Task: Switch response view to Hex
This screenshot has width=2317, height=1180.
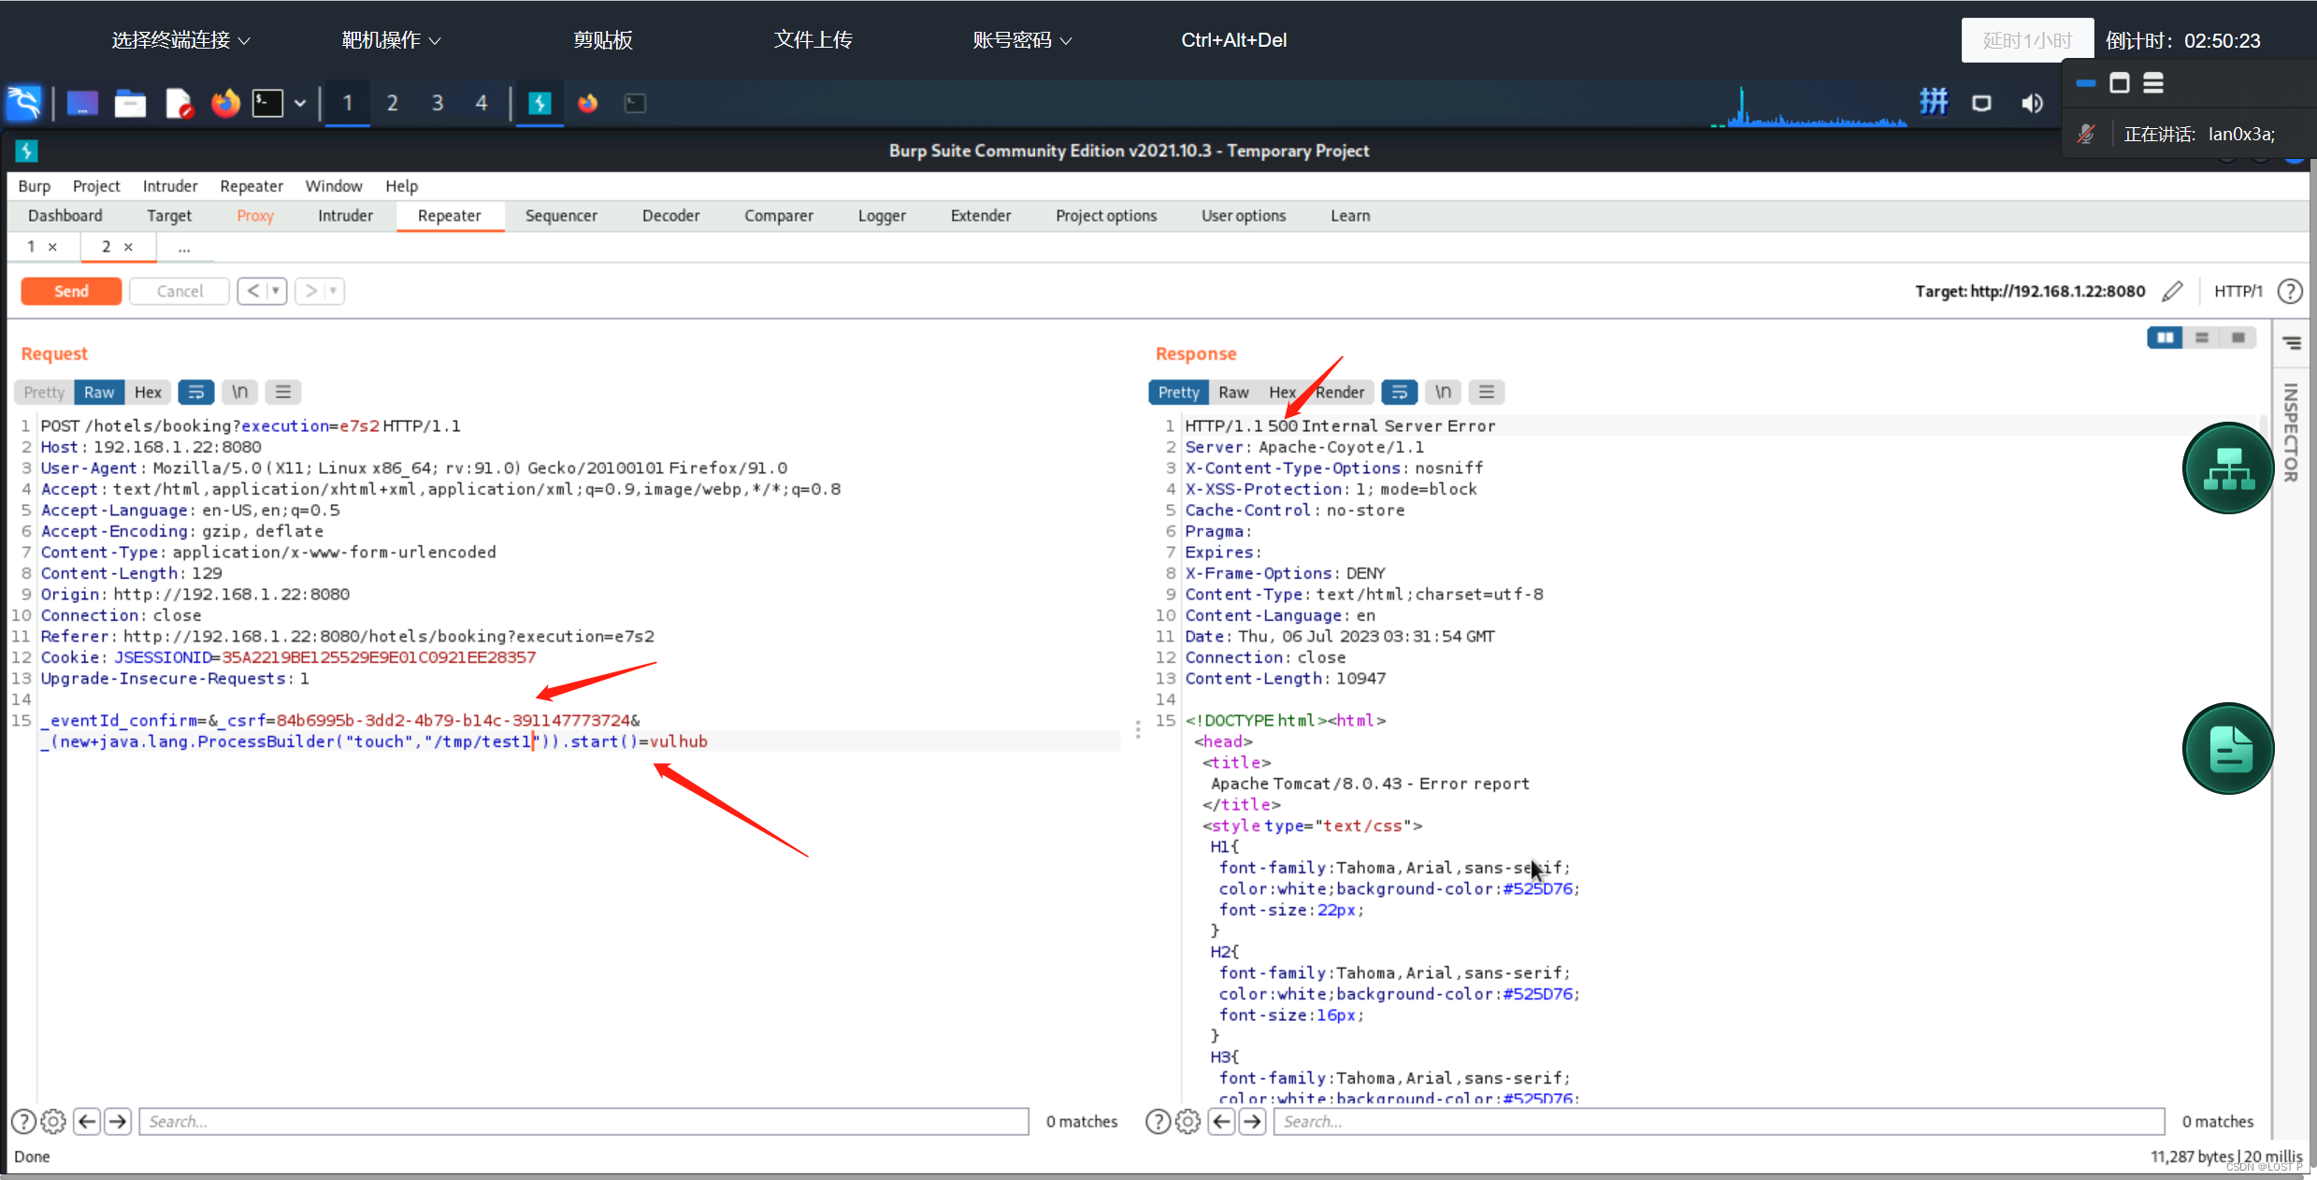Action: tap(1282, 392)
